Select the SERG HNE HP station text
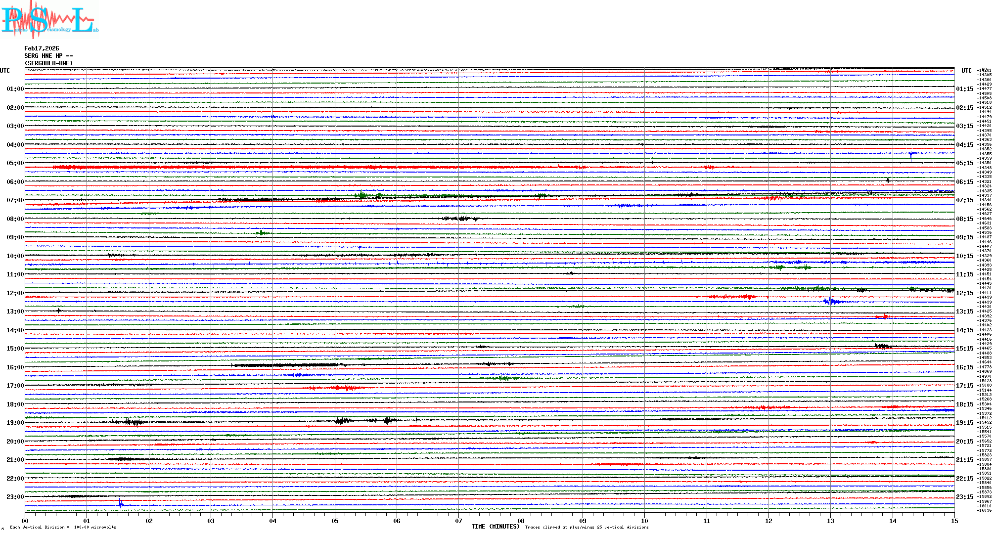The width and height of the screenshot is (994, 534). [x=48, y=56]
